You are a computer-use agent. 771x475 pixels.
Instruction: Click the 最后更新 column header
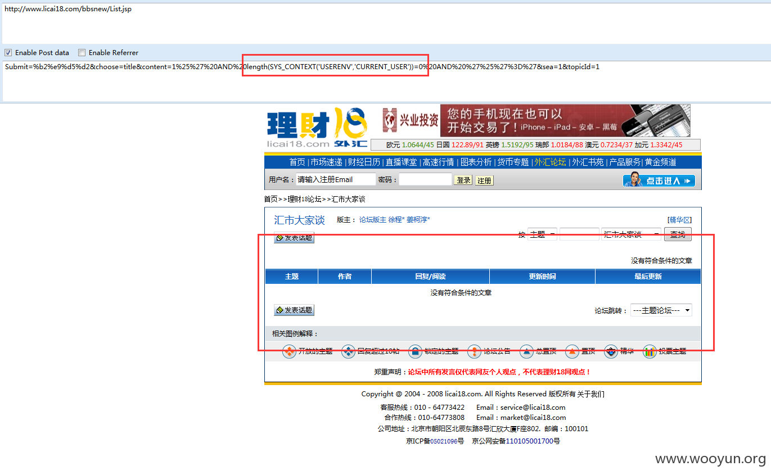coord(648,277)
